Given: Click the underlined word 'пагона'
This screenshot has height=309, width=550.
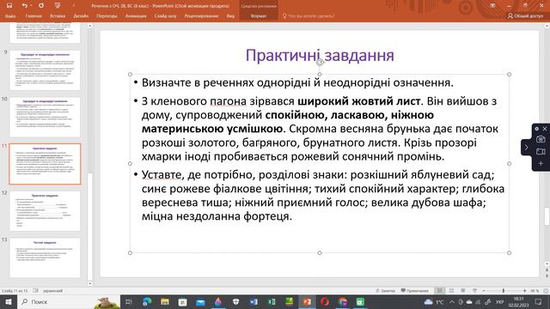Looking at the screenshot, I should (x=228, y=101).
